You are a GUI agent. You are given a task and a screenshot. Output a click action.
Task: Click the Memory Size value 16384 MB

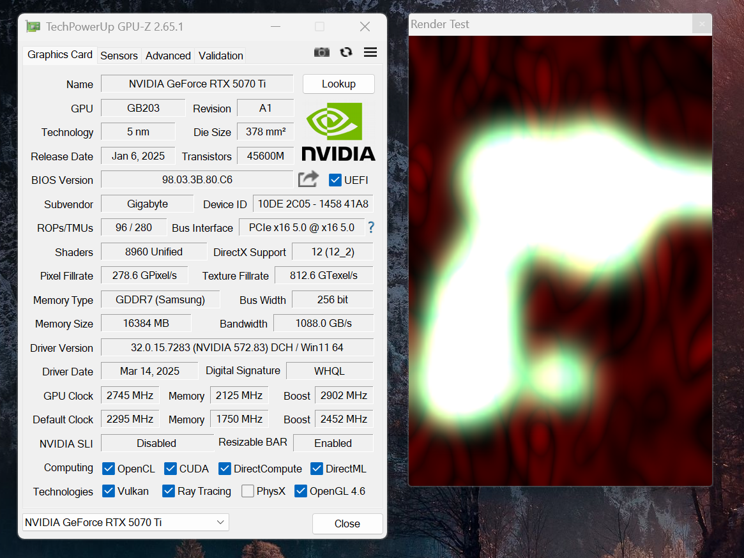(x=146, y=324)
